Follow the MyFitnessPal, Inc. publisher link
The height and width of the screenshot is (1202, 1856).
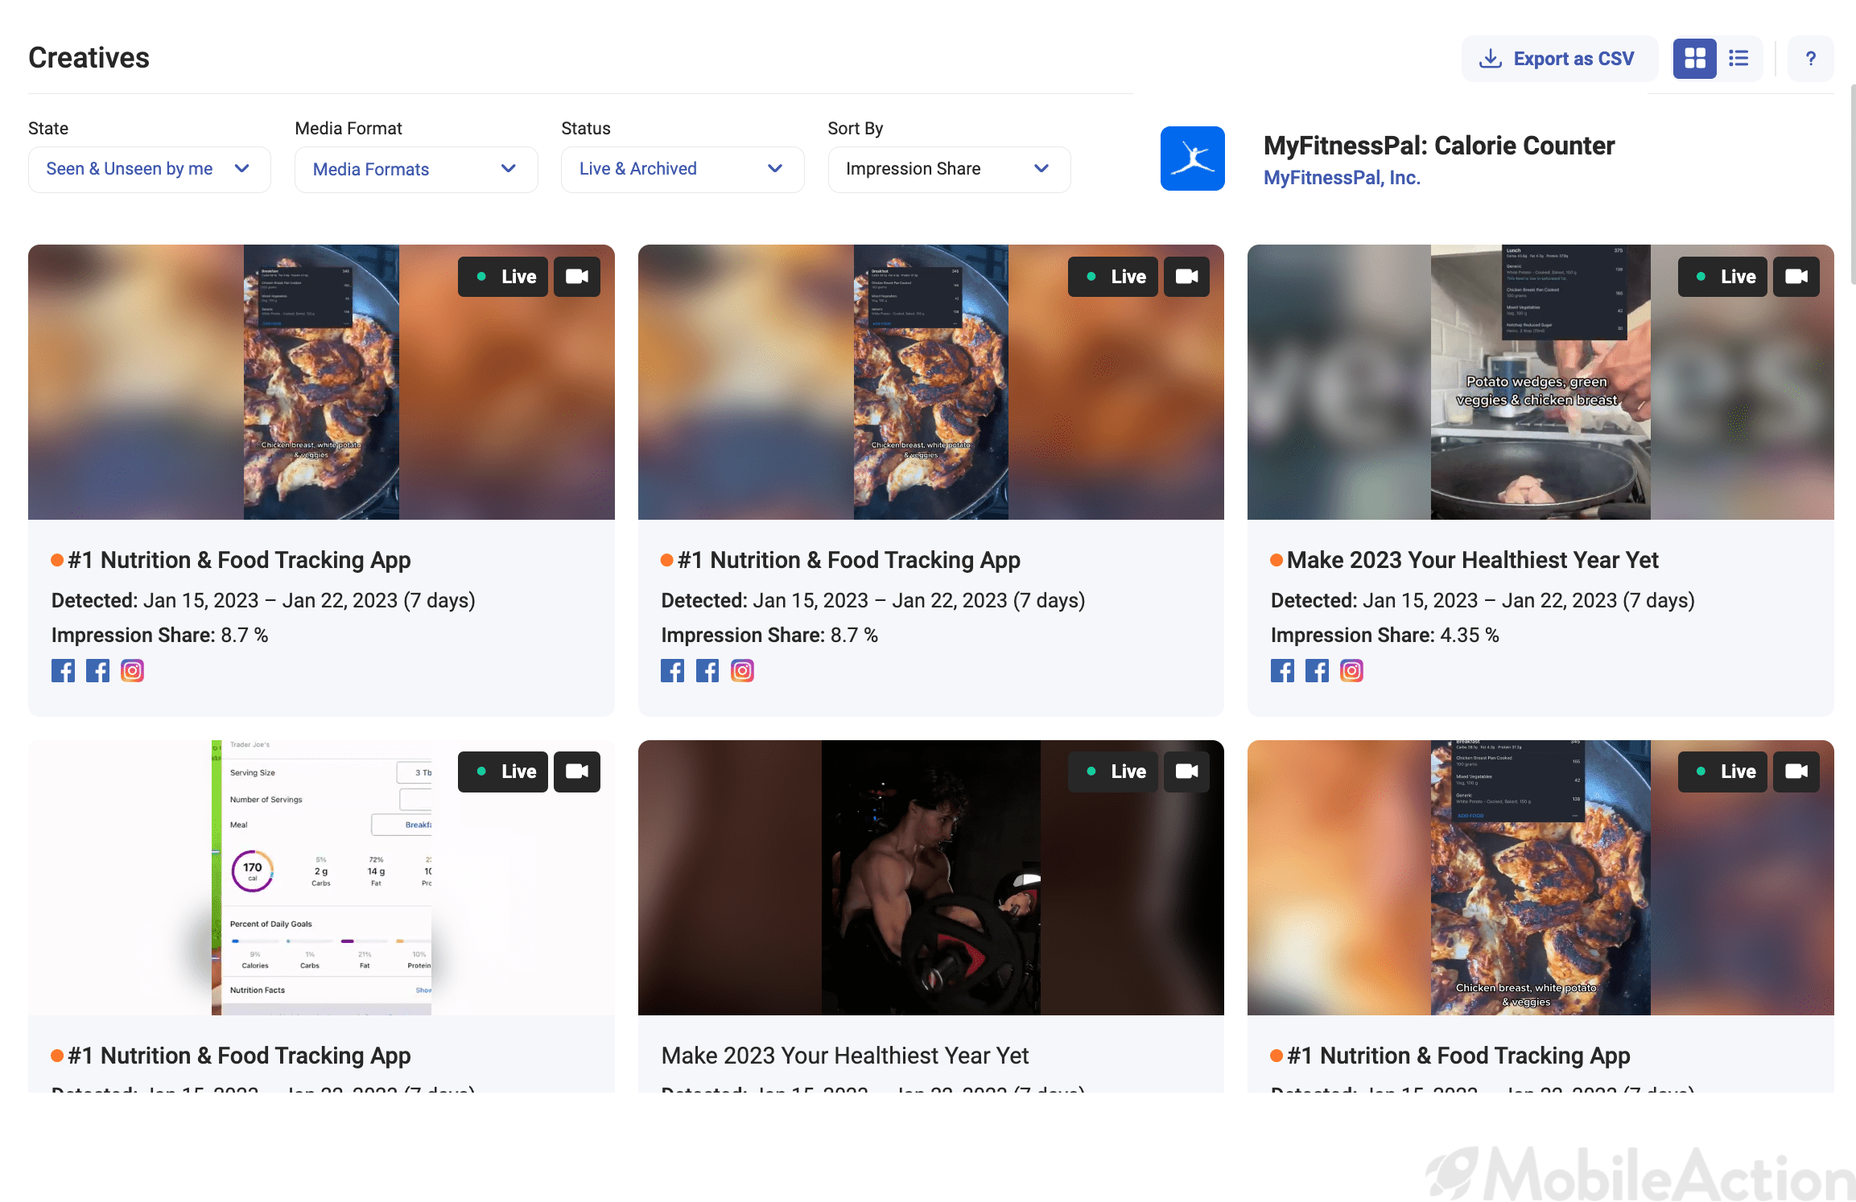1342,178
